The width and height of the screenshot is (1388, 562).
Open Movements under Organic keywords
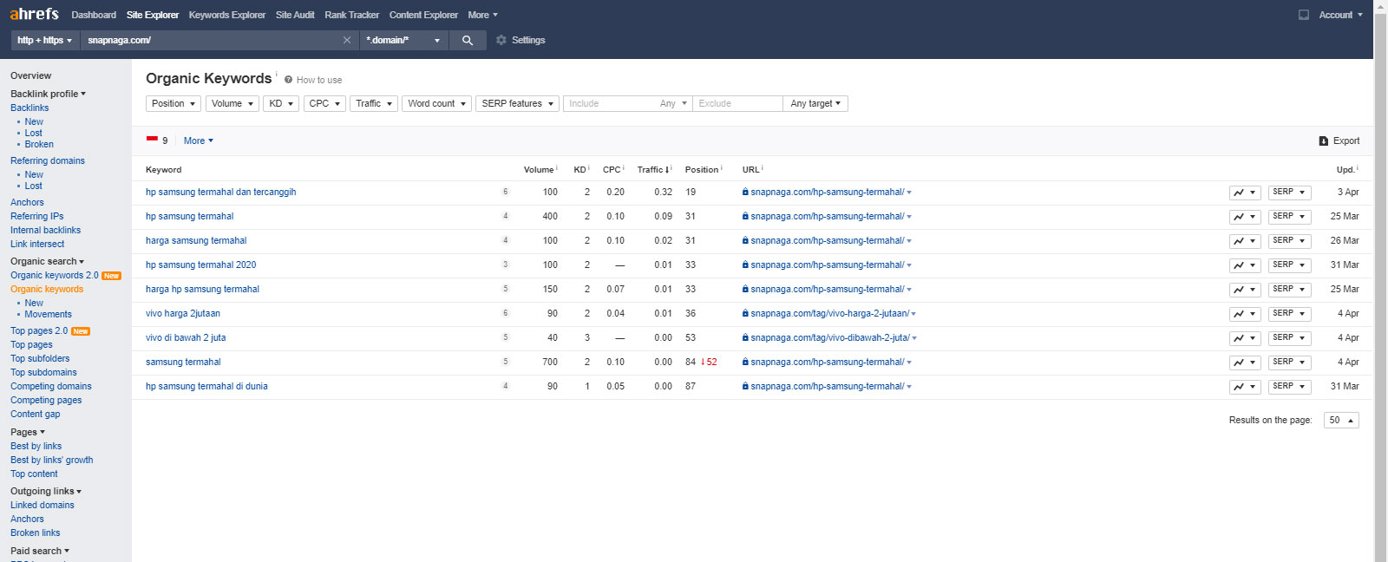coord(49,314)
